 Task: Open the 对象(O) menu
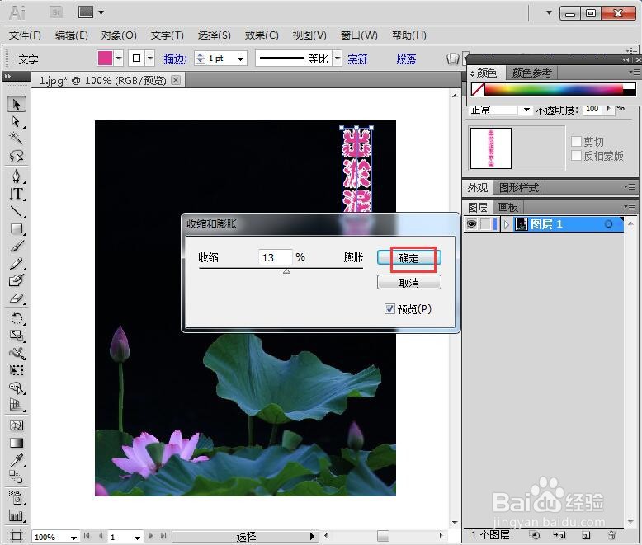point(119,35)
